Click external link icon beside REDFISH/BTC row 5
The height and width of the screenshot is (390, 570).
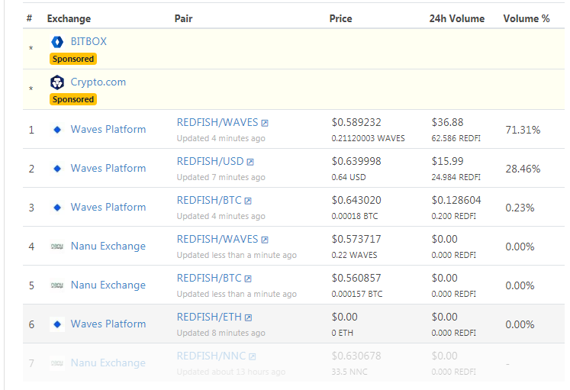(248, 279)
